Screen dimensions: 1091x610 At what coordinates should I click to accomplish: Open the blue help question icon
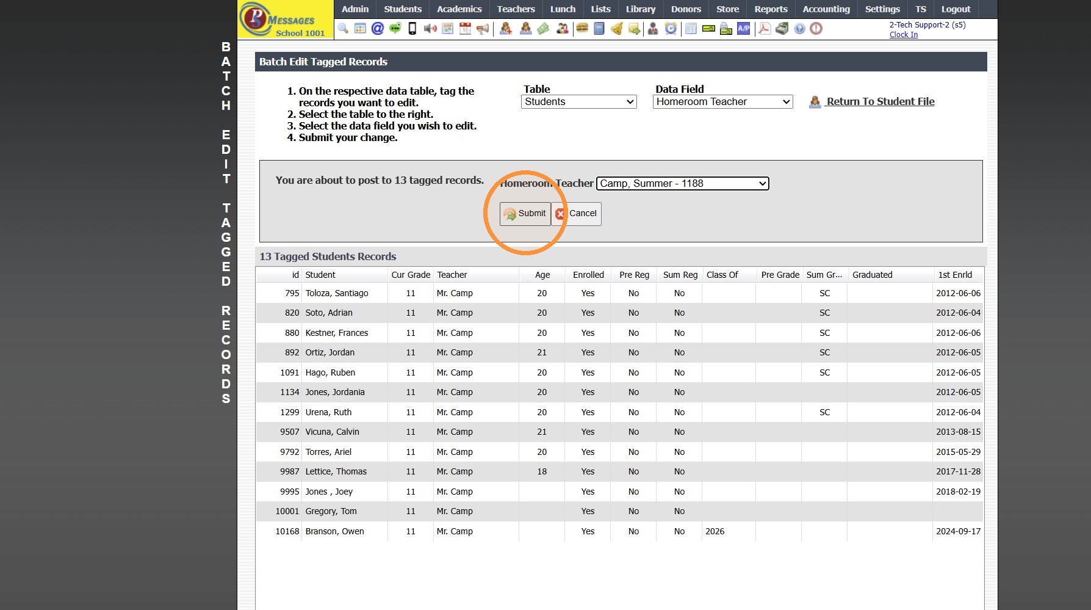(799, 29)
